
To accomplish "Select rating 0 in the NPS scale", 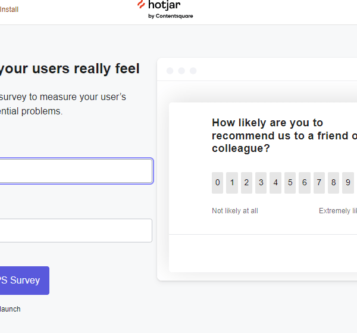I will 217,183.
